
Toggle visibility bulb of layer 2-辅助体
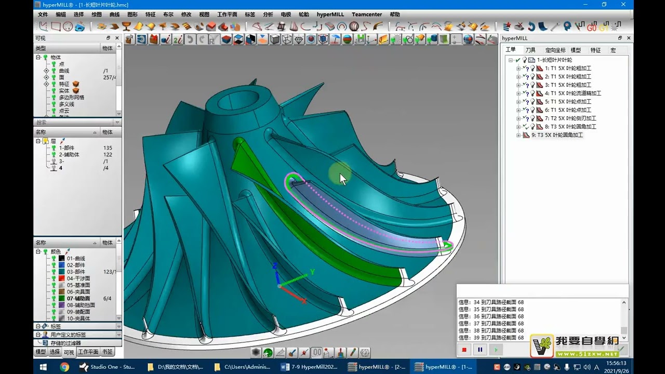click(54, 155)
